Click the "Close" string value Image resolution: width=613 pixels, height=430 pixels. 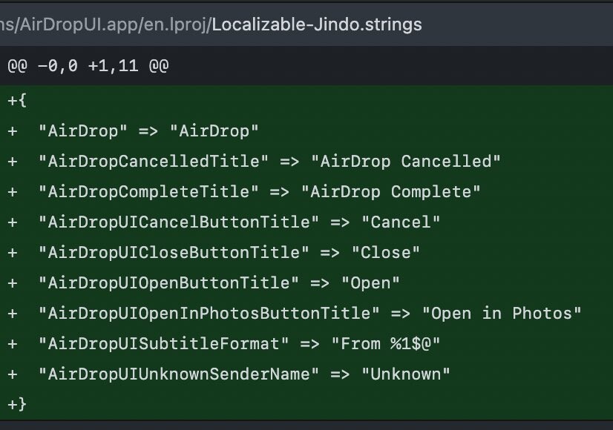[x=385, y=253]
